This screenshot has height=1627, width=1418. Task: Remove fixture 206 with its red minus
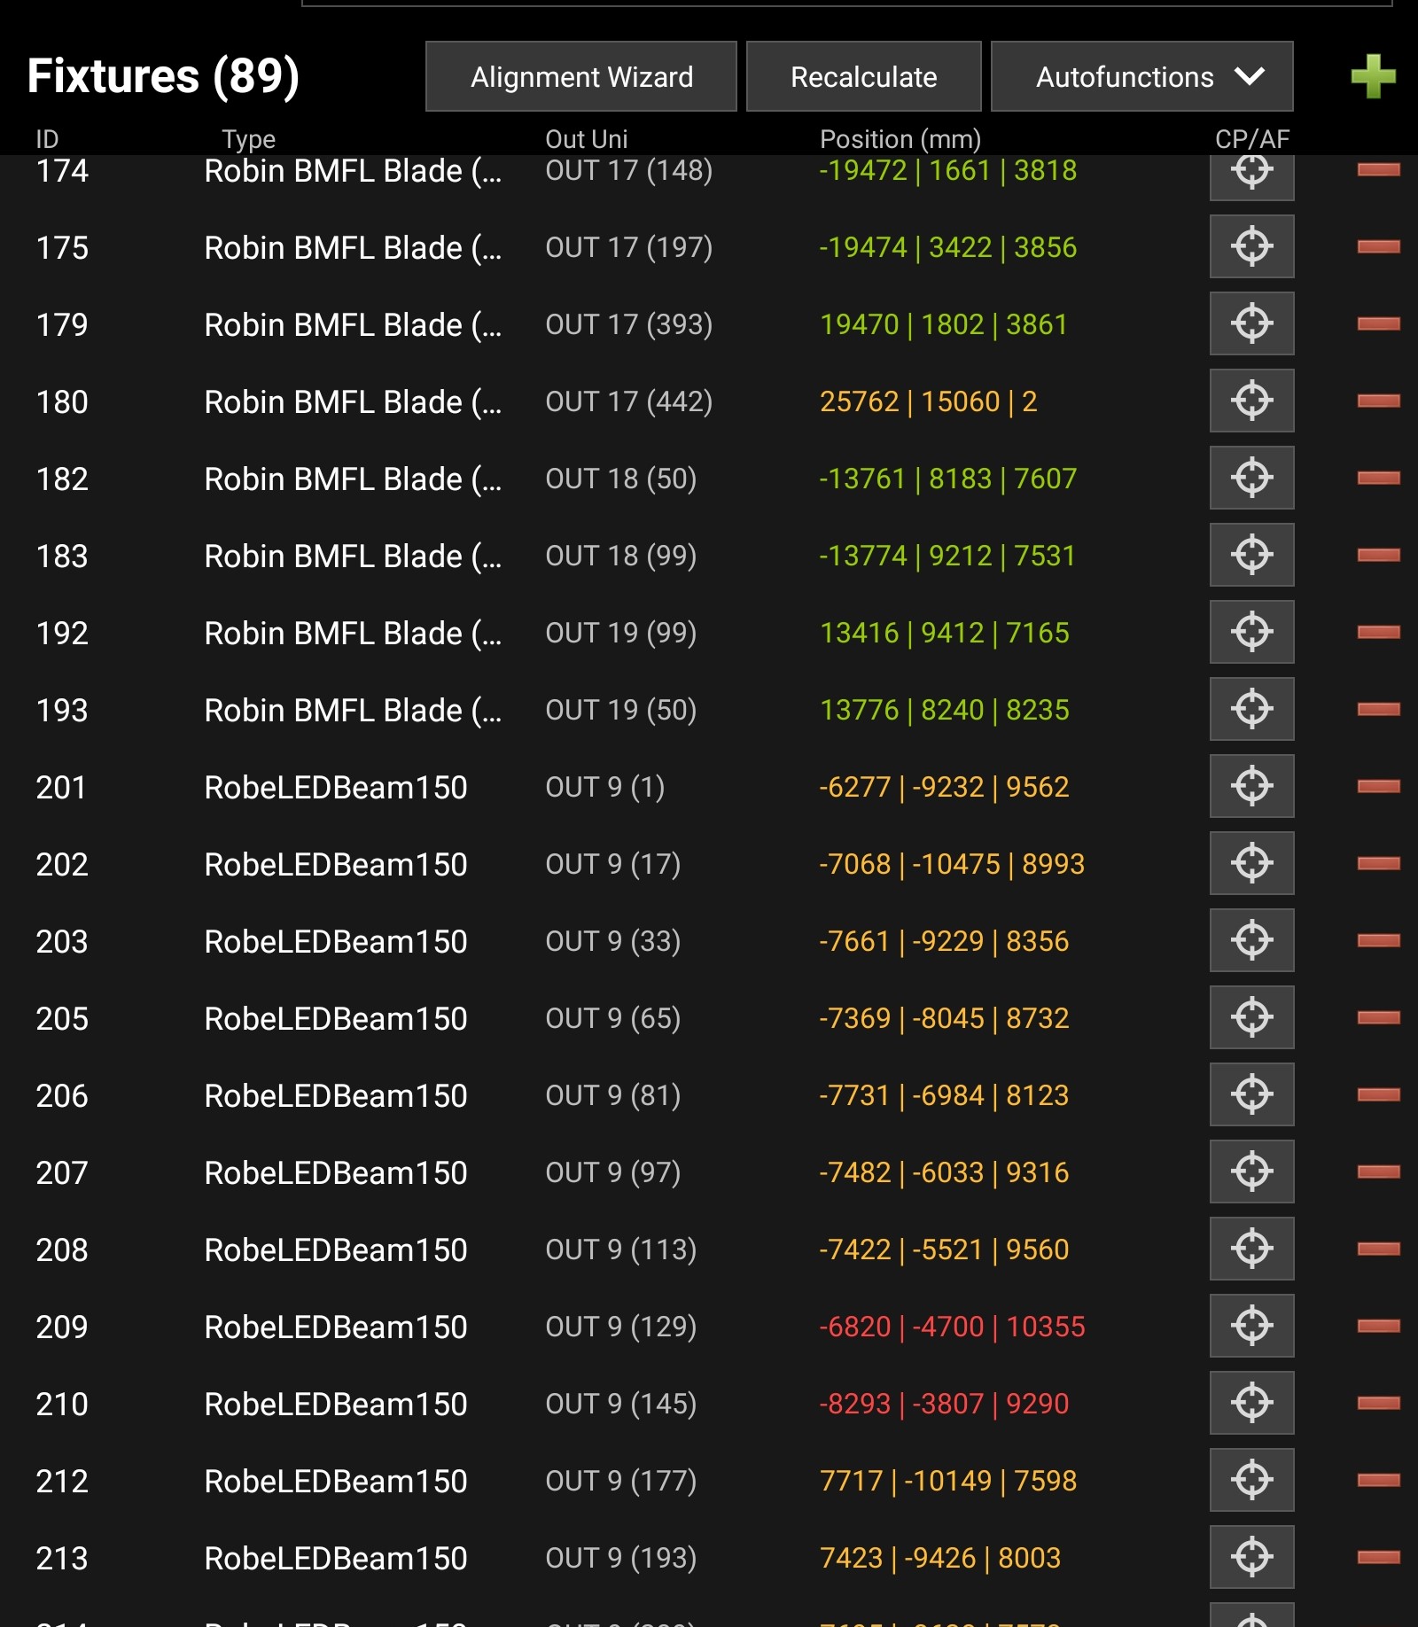coord(1378,1094)
